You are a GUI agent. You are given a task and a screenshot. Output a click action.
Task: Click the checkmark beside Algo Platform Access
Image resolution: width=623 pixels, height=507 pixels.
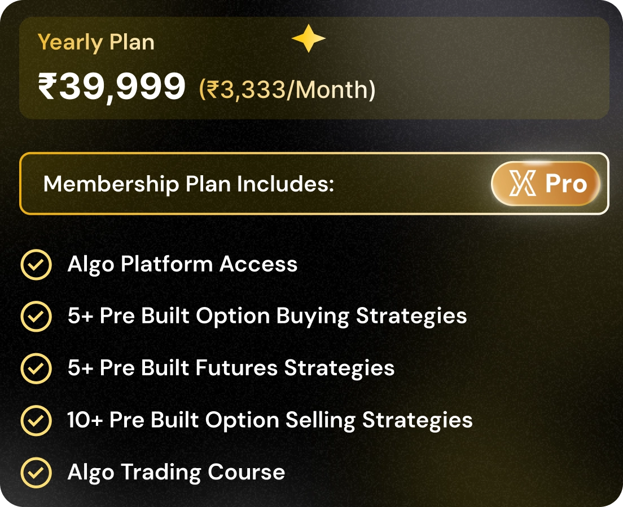pos(36,265)
